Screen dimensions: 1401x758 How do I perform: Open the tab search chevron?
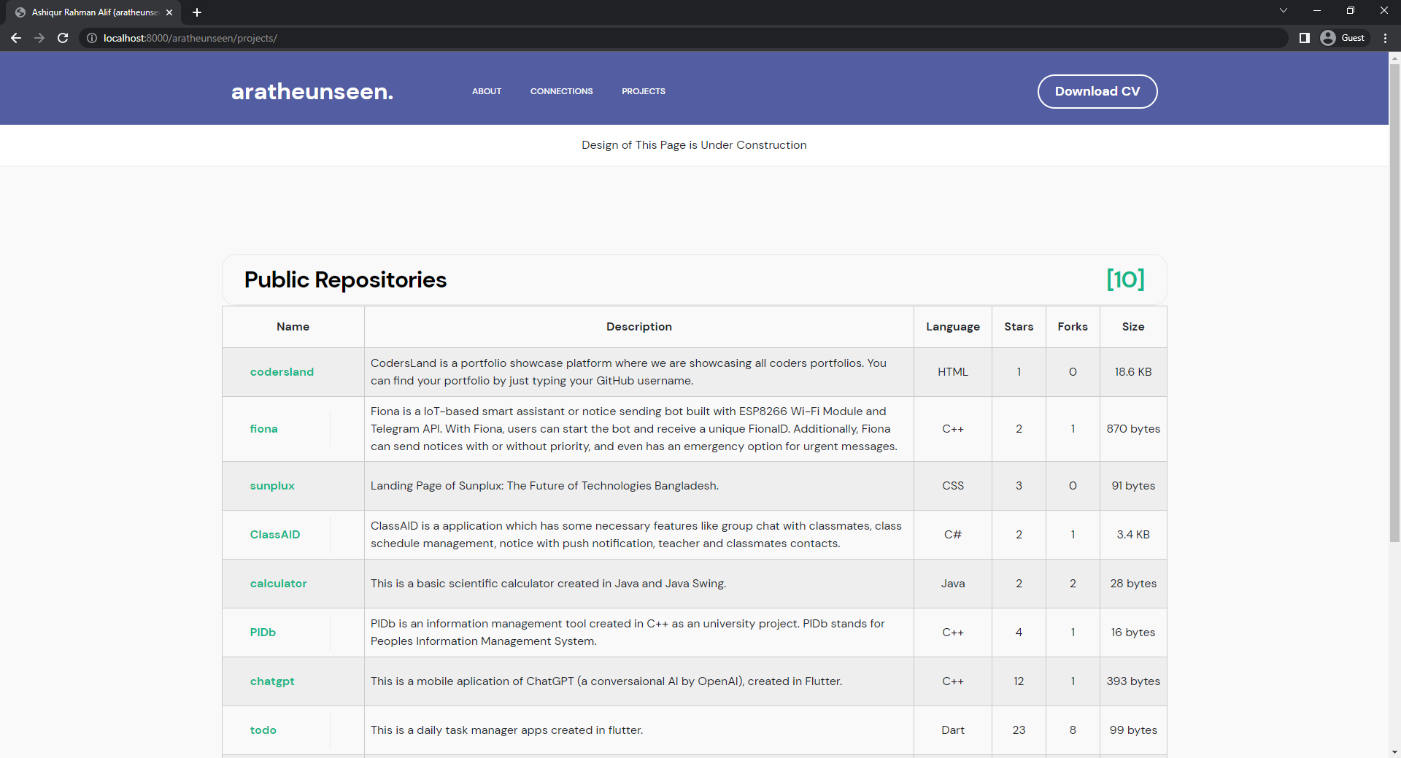(x=1283, y=10)
